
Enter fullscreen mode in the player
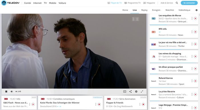[142, 91]
